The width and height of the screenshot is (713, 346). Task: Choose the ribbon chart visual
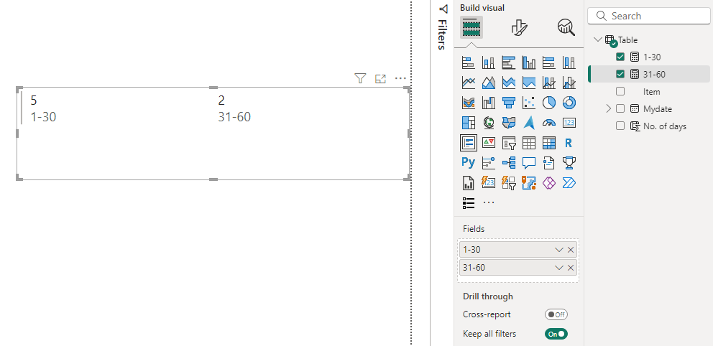pos(469,103)
